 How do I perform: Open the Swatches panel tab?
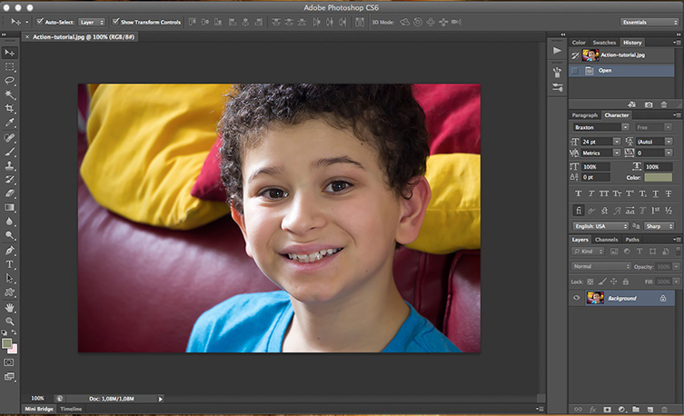tap(604, 43)
